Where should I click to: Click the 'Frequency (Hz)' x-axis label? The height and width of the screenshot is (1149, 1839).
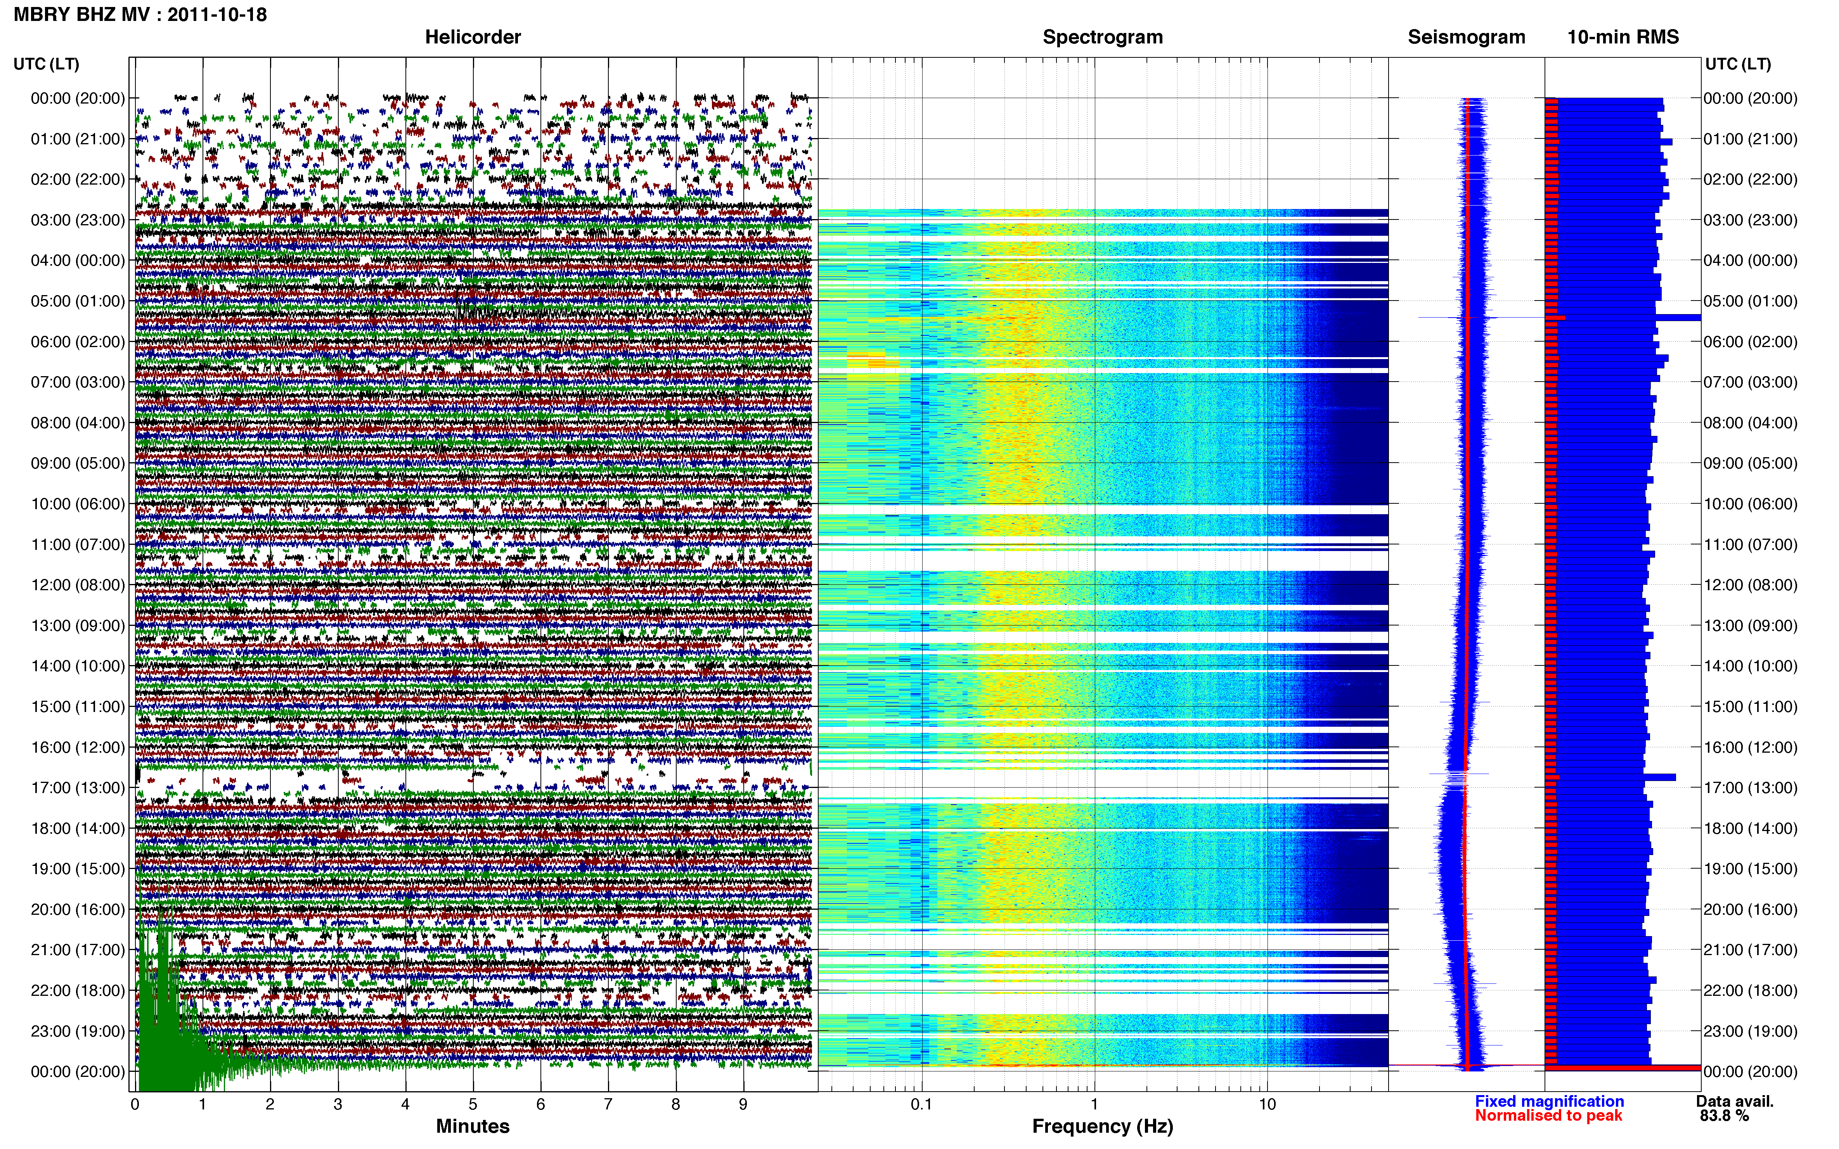click(1102, 1126)
